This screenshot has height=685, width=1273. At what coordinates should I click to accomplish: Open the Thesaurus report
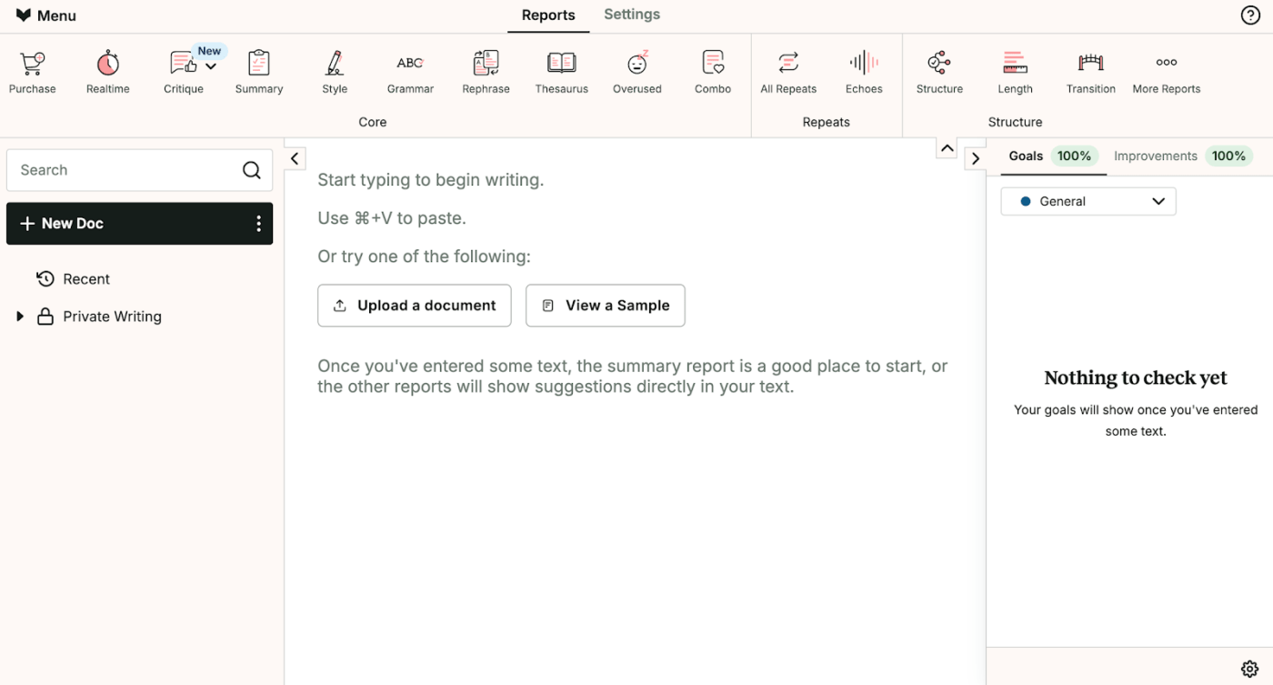coord(561,73)
